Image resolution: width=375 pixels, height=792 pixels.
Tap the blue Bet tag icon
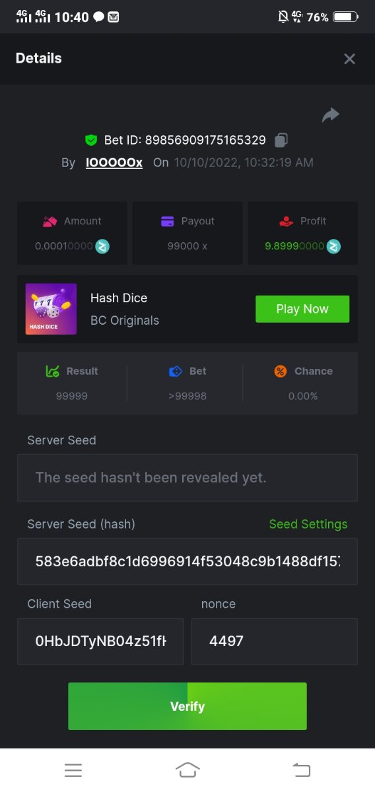pos(175,371)
